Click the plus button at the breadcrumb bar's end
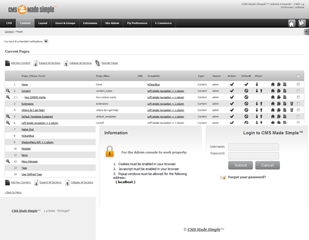The width and height of the screenshot is (309, 240). point(307,32)
